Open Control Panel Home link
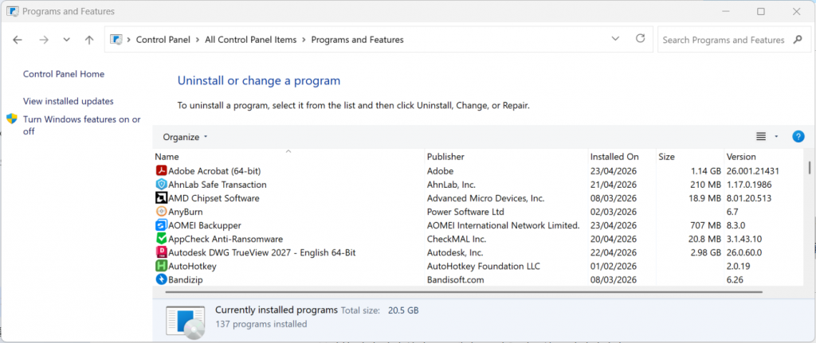The height and width of the screenshot is (343, 816). point(64,74)
